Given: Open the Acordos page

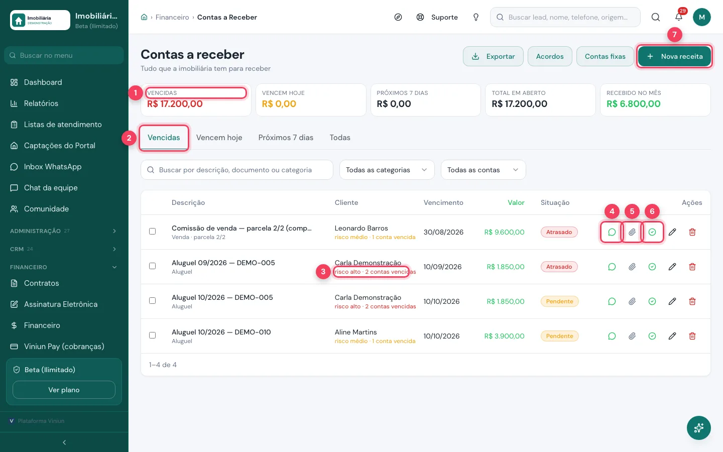Looking at the screenshot, I should (x=550, y=56).
